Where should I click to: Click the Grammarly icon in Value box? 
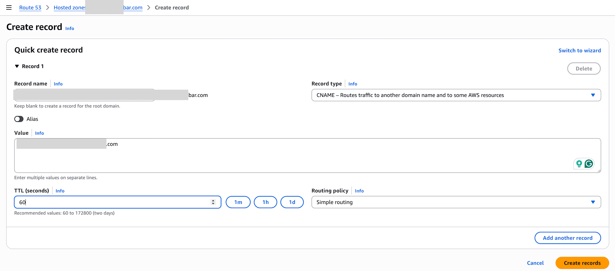click(589, 164)
